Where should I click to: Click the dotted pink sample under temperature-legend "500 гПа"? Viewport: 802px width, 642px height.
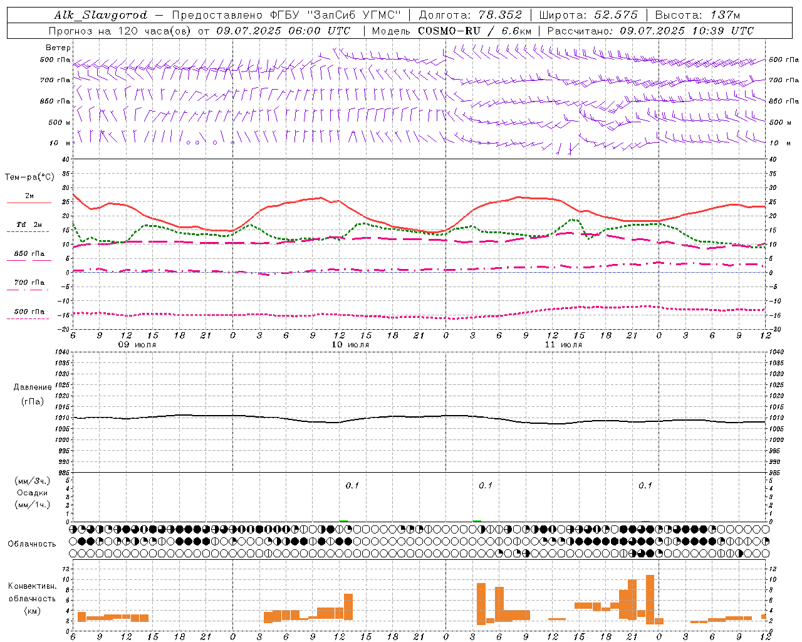[x=28, y=319]
